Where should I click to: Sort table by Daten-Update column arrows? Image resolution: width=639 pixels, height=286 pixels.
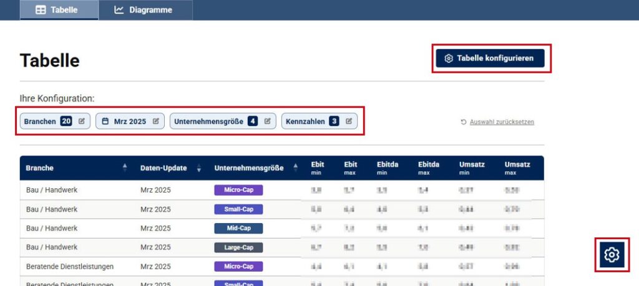(199, 168)
